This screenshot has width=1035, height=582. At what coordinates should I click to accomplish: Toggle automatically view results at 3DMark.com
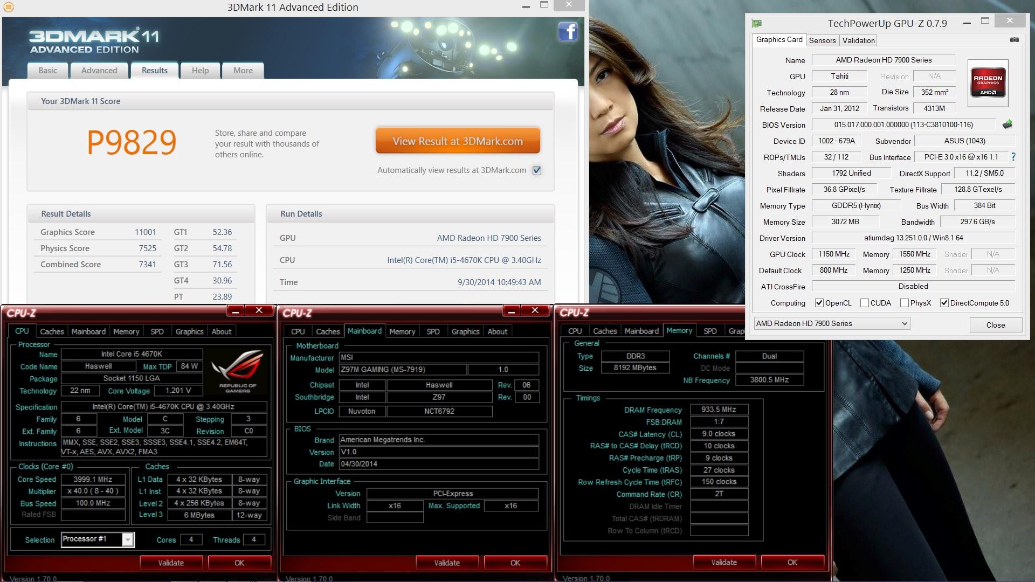537,170
